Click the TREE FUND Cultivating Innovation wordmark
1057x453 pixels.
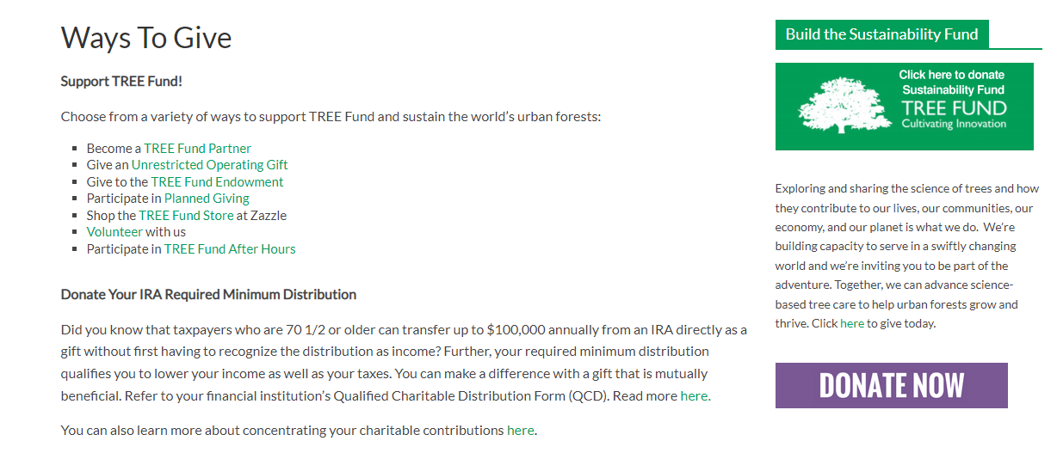tap(954, 114)
